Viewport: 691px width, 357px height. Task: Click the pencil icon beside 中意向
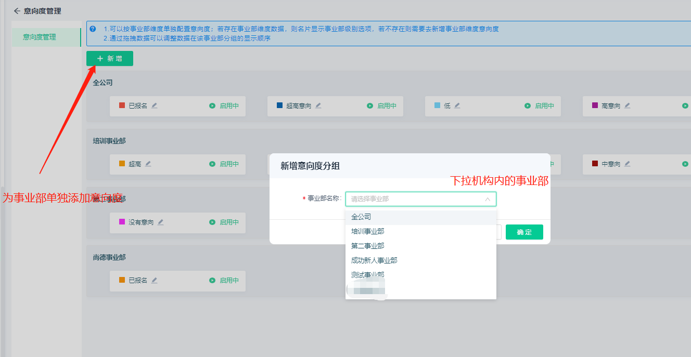coord(628,164)
